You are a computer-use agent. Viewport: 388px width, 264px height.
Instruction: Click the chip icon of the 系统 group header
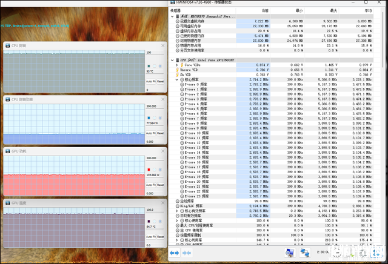(x=178, y=16)
